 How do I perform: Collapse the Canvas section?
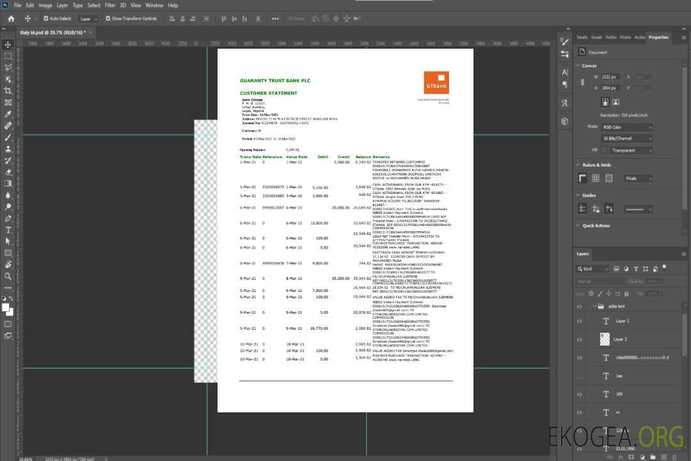tap(578, 65)
